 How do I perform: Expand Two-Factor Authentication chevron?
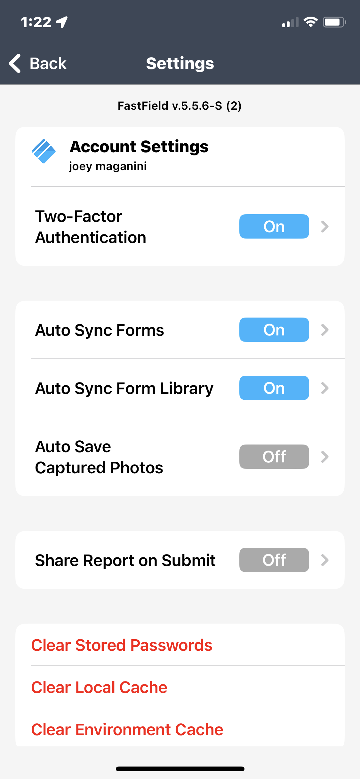325,226
